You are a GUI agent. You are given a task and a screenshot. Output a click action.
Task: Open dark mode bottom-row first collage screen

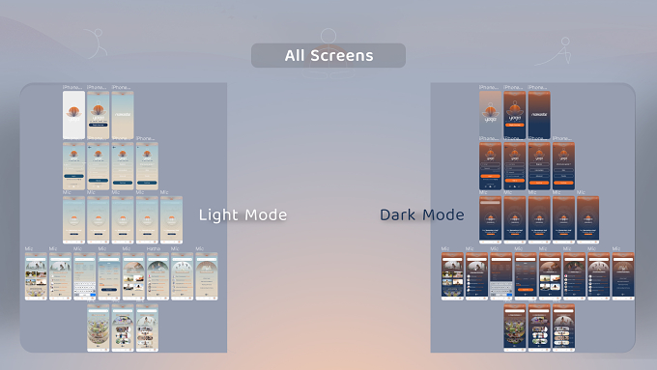coord(515,327)
